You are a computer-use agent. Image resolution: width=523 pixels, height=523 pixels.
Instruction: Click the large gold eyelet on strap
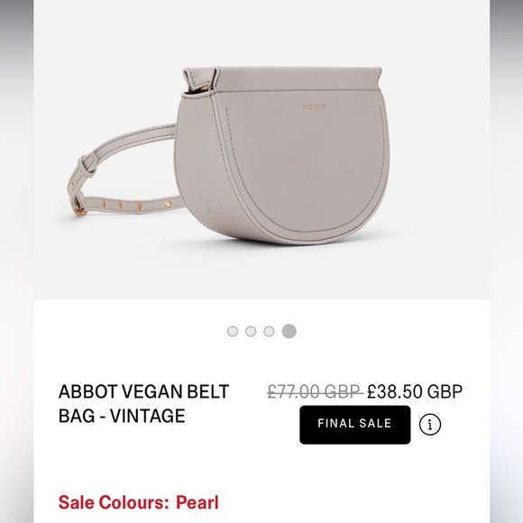tap(168, 203)
